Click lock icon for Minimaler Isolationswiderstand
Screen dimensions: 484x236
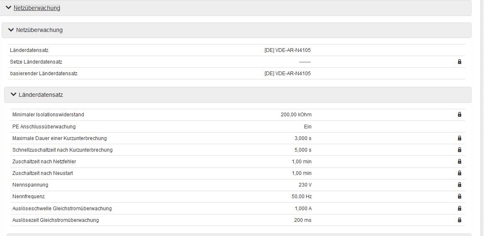[x=459, y=115]
